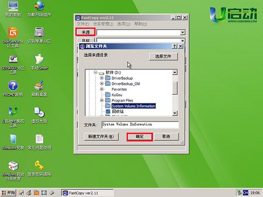Click the source path input field
Screen dimensions: 263x197
point(138,32)
